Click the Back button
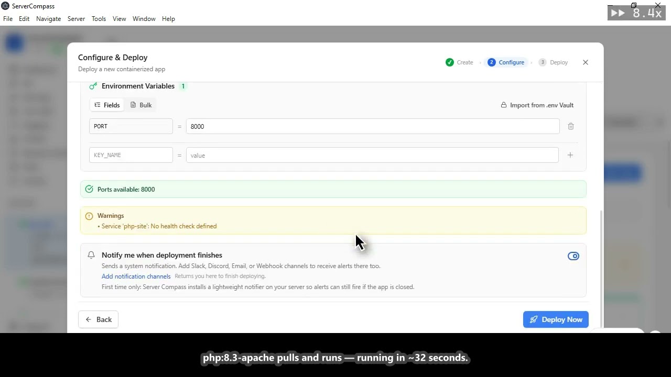The height and width of the screenshot is (377, 671). [x=99, y=319]
